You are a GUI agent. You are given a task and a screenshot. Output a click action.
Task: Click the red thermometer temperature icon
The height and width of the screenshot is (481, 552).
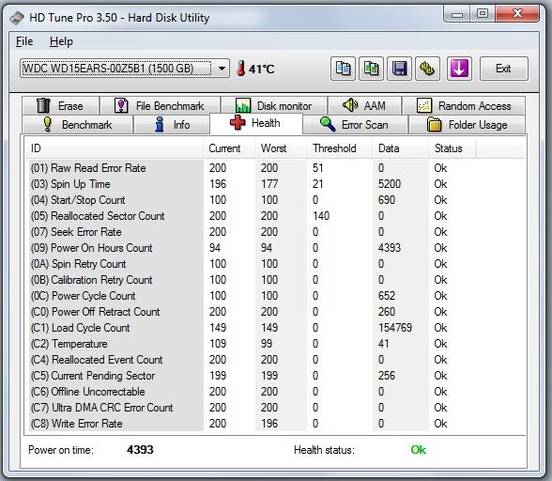click(x=240, y=69)
